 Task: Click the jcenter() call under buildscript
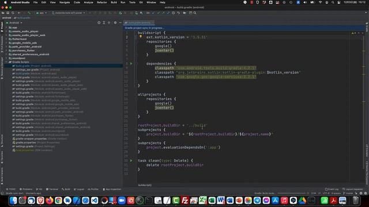click(164, 51)
